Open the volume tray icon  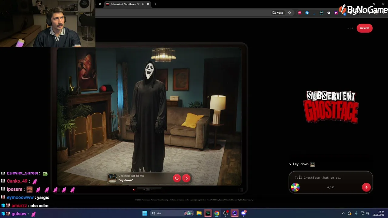pos(368,213)
